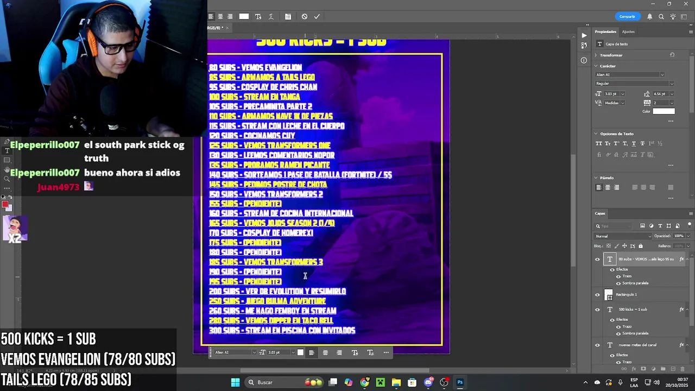
Task: Add layer mask from Capas footer
Action: [643, 369]
